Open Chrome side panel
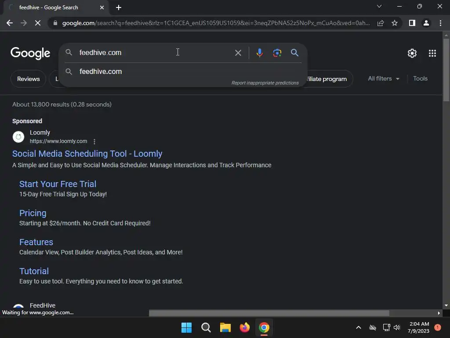 412,23
